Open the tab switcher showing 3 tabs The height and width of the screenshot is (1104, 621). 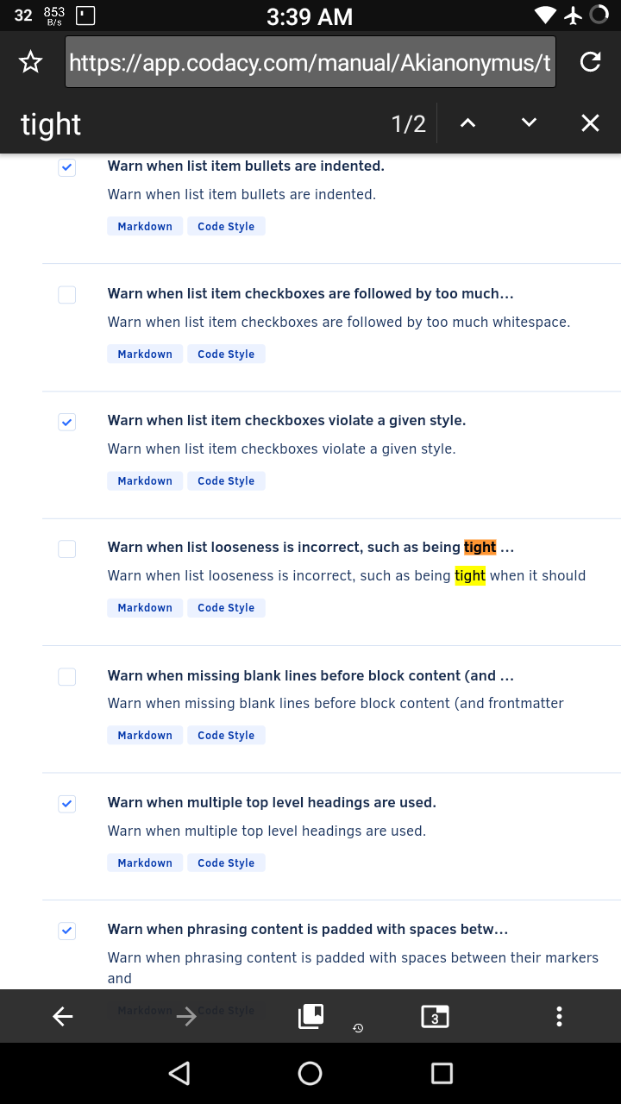coord(435,1016)
